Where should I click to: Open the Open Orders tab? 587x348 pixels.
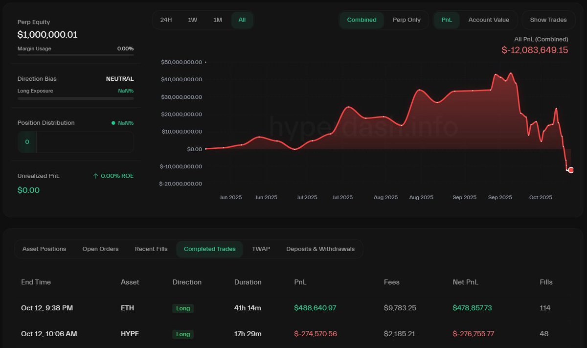[100, 249]
